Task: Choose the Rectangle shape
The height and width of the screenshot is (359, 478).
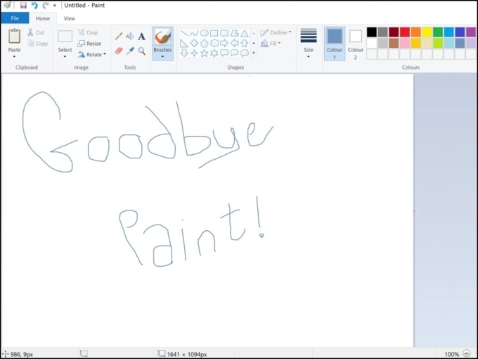Action: click(214, 33)
